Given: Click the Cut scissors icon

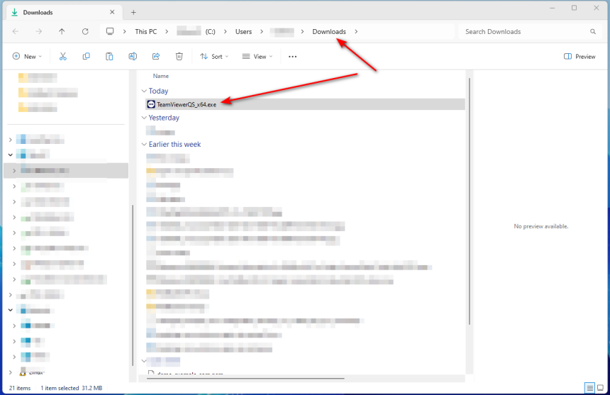Looking at the screenshot, I should click(63, 57).
